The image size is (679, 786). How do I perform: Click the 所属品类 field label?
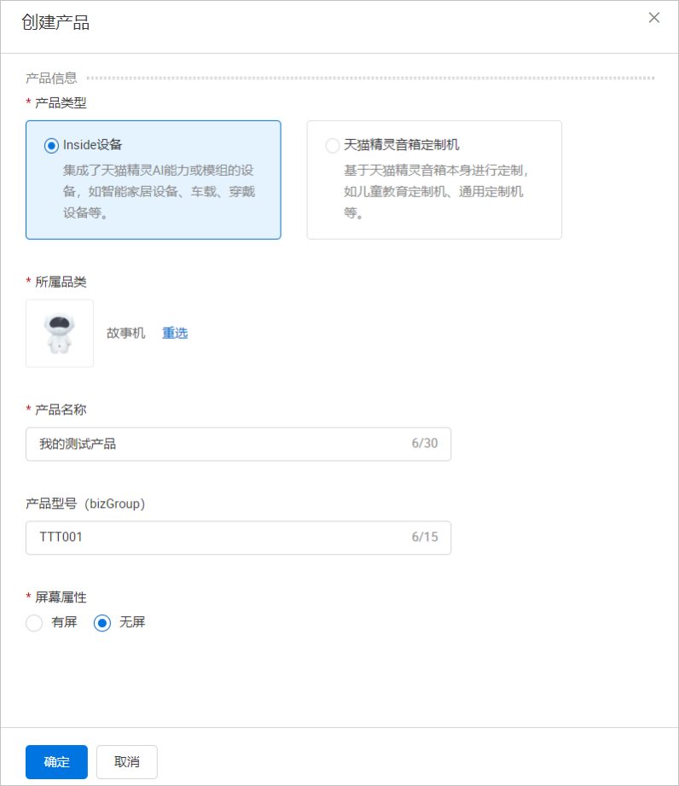(x=61, y=282)
